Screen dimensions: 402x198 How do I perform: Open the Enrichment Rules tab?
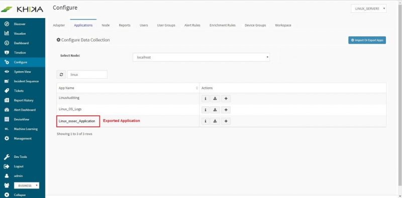(x=223, y=26)
